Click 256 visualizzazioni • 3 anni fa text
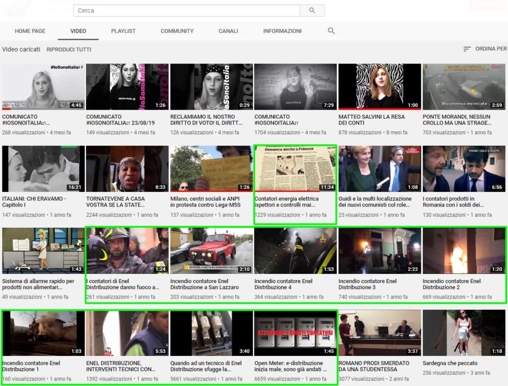The width and height of the screenshot is (508, 386). (456, 372)
